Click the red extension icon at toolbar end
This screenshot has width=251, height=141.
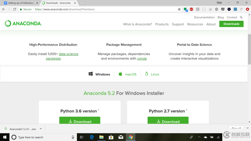pyautogui.click(x=248, y=9)
